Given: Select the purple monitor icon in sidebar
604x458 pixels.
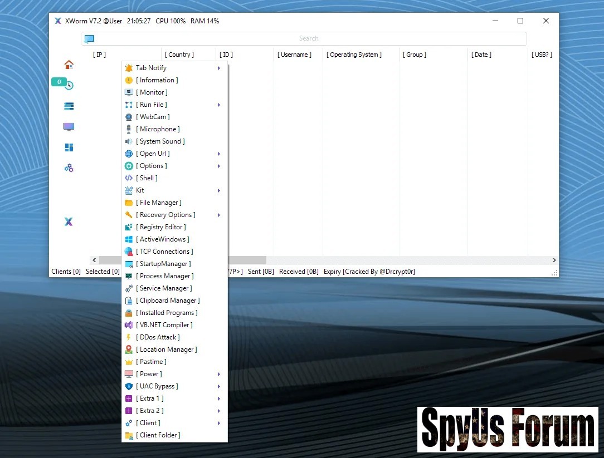Looking at the screenshot, I should click(x=69, y=127).
